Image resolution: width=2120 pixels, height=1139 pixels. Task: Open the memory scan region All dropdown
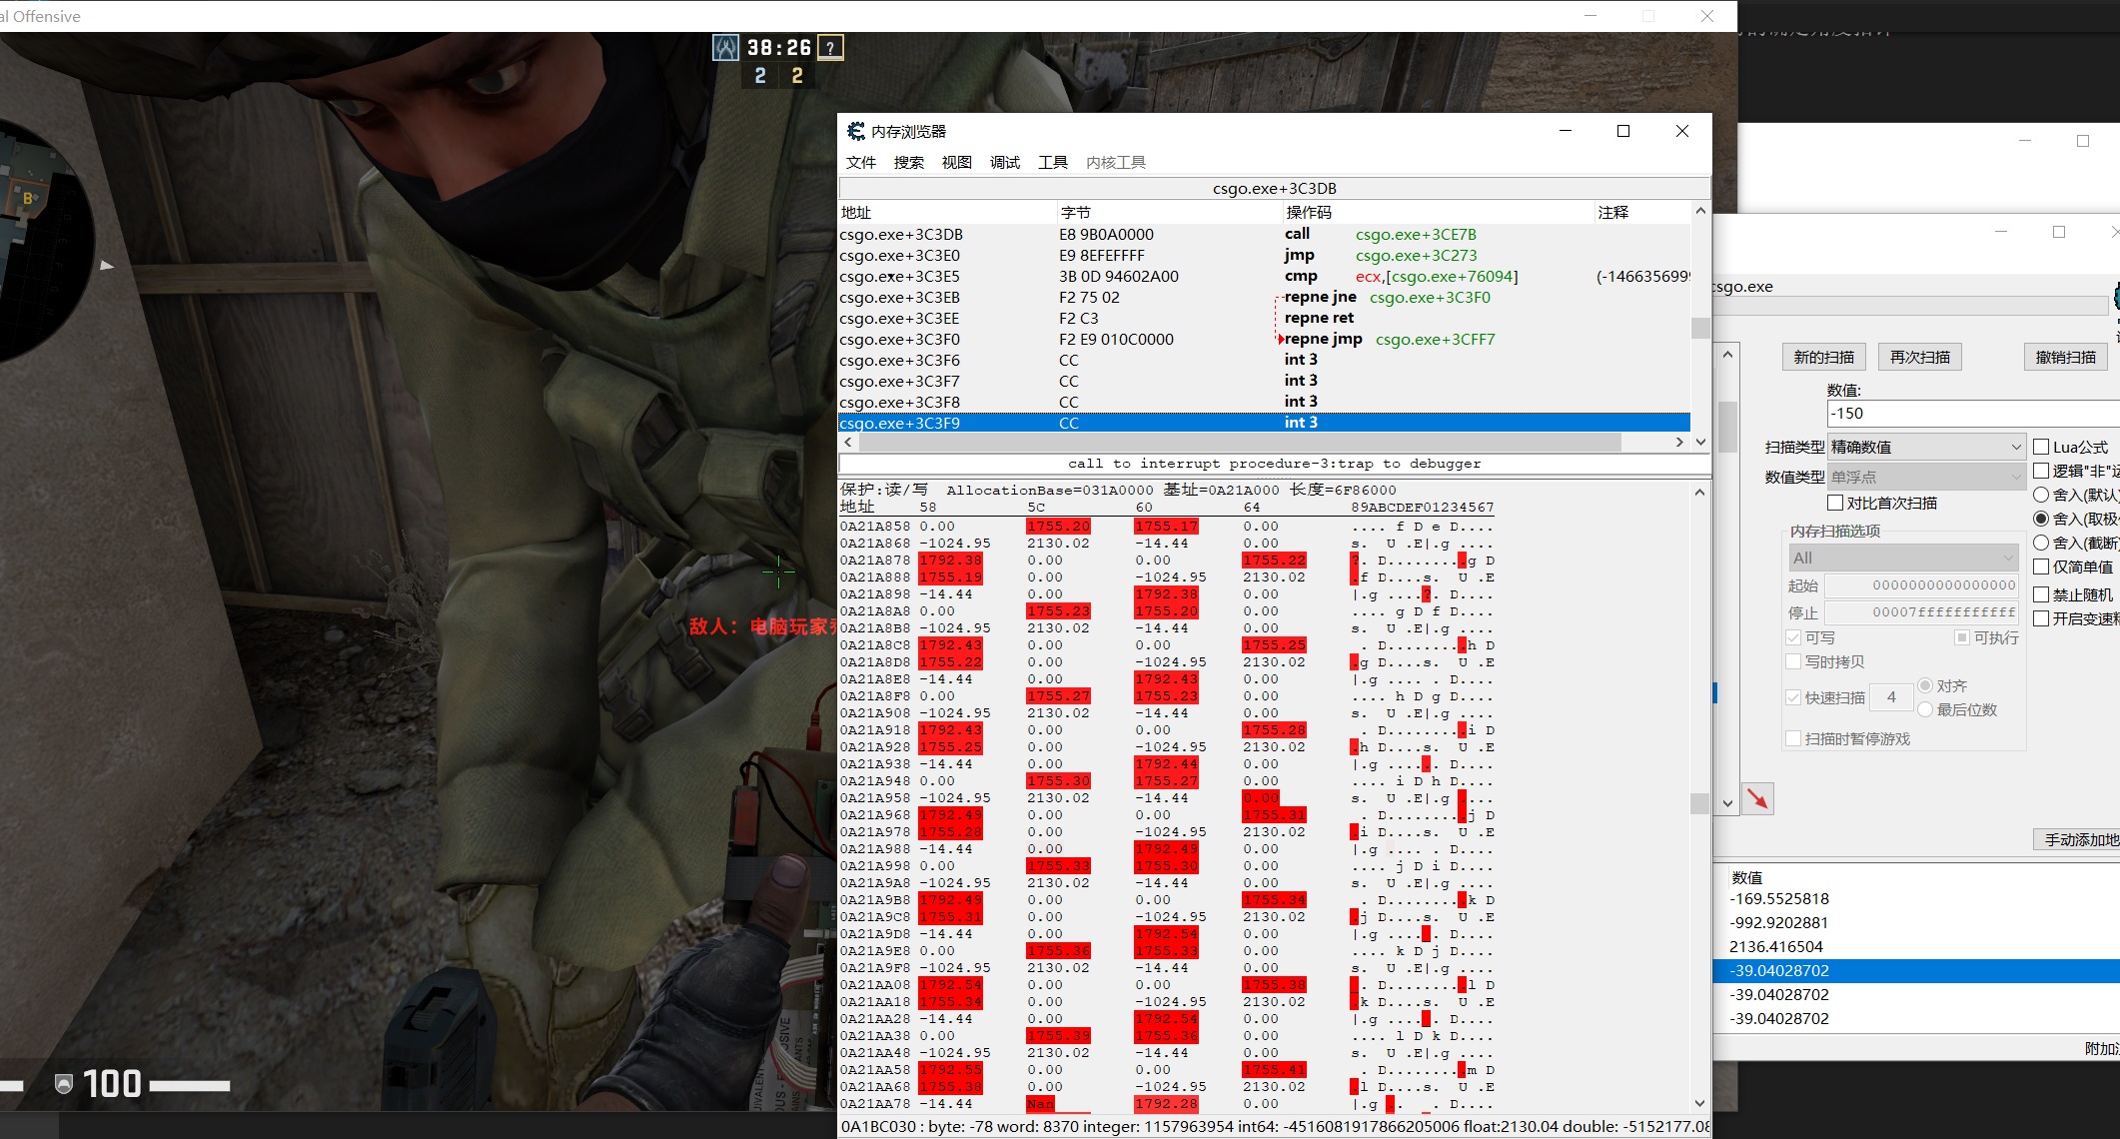(x=1904, y=558)
